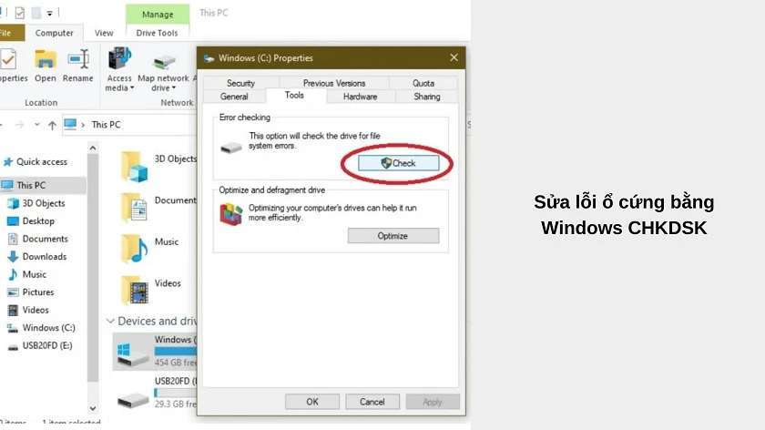This screenshot has height=430, width=765.
Task: Switch to the Security tab
Action: (x=240, y=83)
